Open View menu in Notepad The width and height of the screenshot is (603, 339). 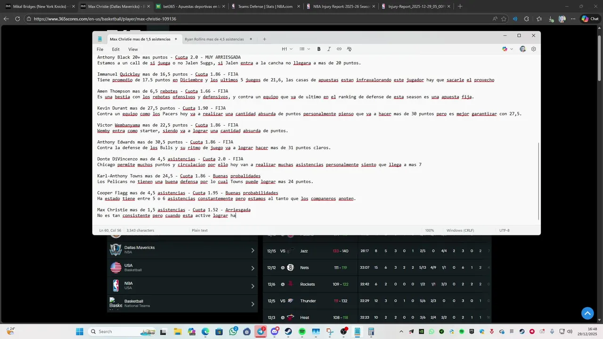pyautogui.click(x=133, y=49)
